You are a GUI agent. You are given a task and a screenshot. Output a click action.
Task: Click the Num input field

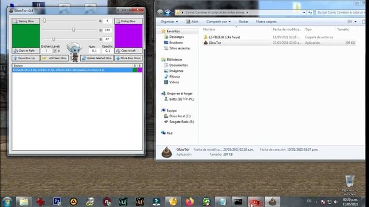tap(94, 51)
